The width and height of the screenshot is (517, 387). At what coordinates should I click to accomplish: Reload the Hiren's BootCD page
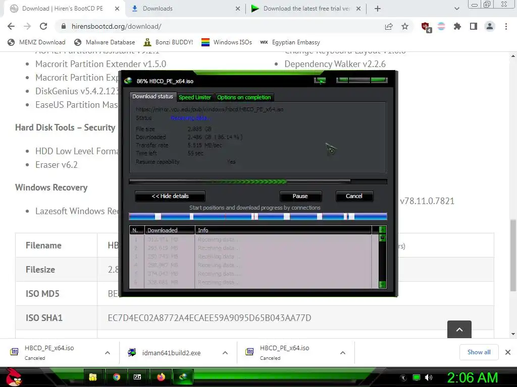pos(43,26)
